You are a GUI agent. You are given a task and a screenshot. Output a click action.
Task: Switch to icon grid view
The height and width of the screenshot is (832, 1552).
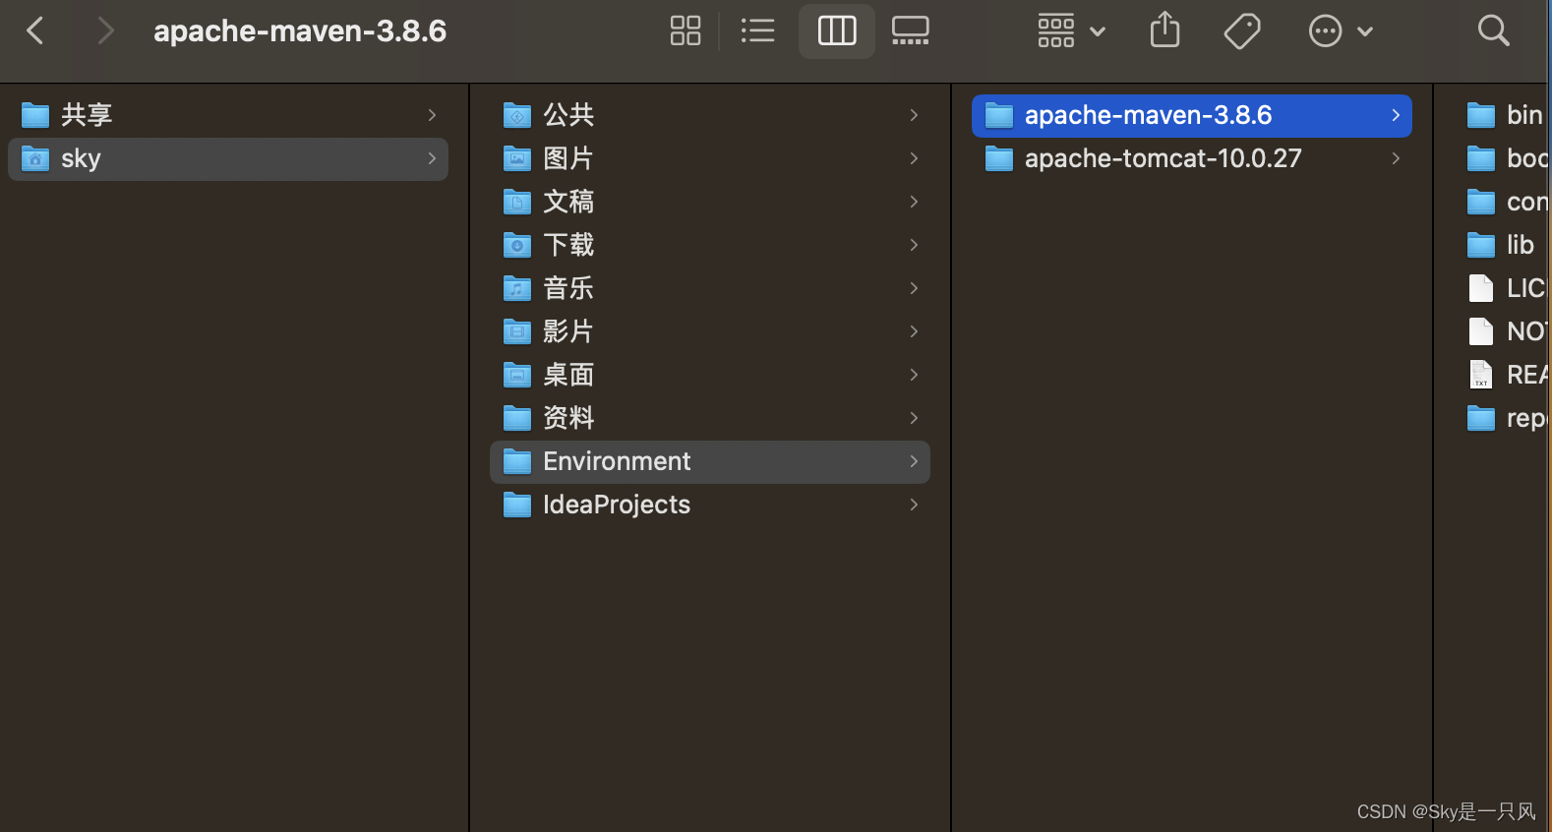pyautogui.click(x=685, y=30)
